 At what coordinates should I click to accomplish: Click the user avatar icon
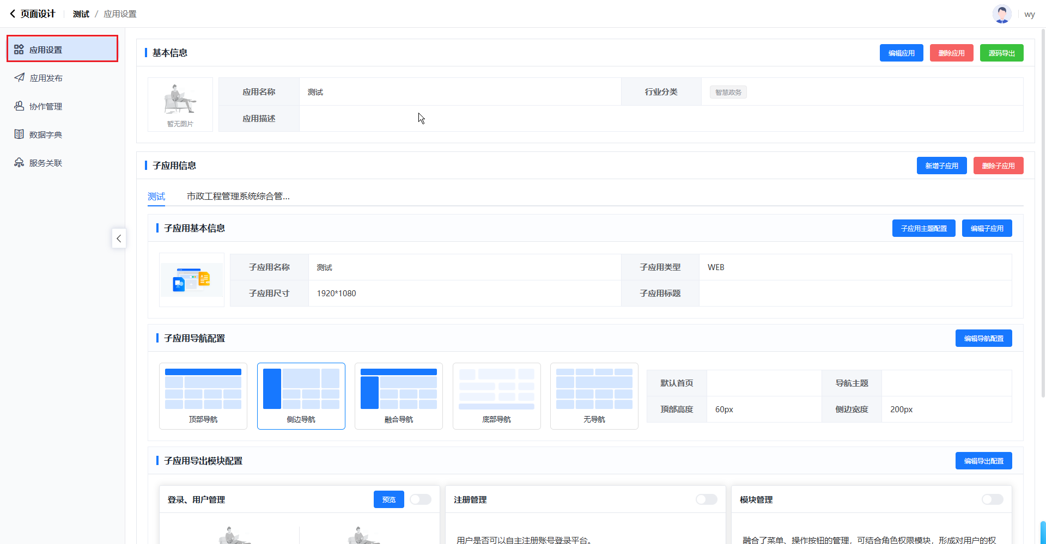pos(1001,14)
